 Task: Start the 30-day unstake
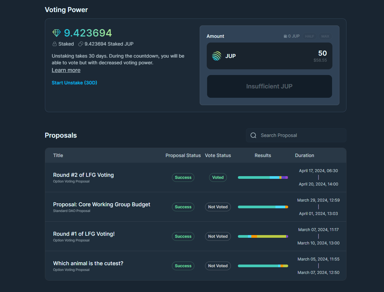(x=74, y=83)
